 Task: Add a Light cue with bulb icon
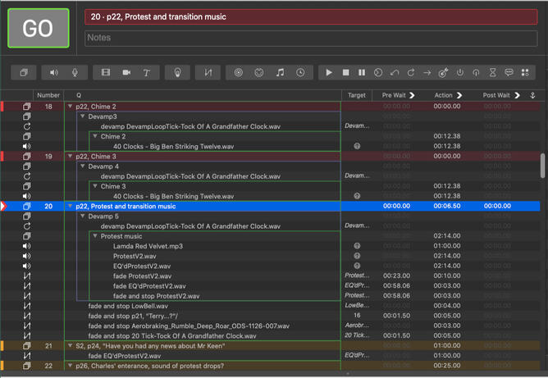click(176, 72)
